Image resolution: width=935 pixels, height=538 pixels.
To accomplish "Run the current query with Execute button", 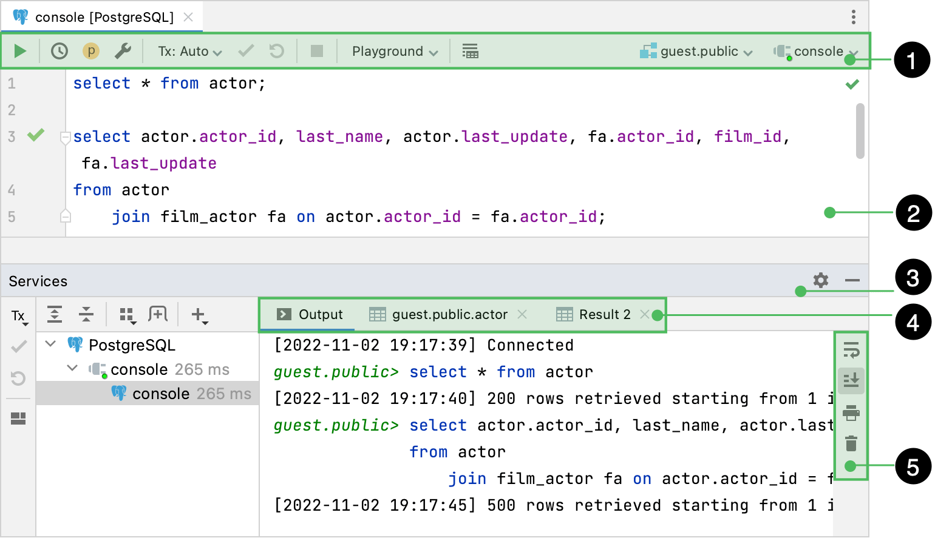I will (20, 51).
